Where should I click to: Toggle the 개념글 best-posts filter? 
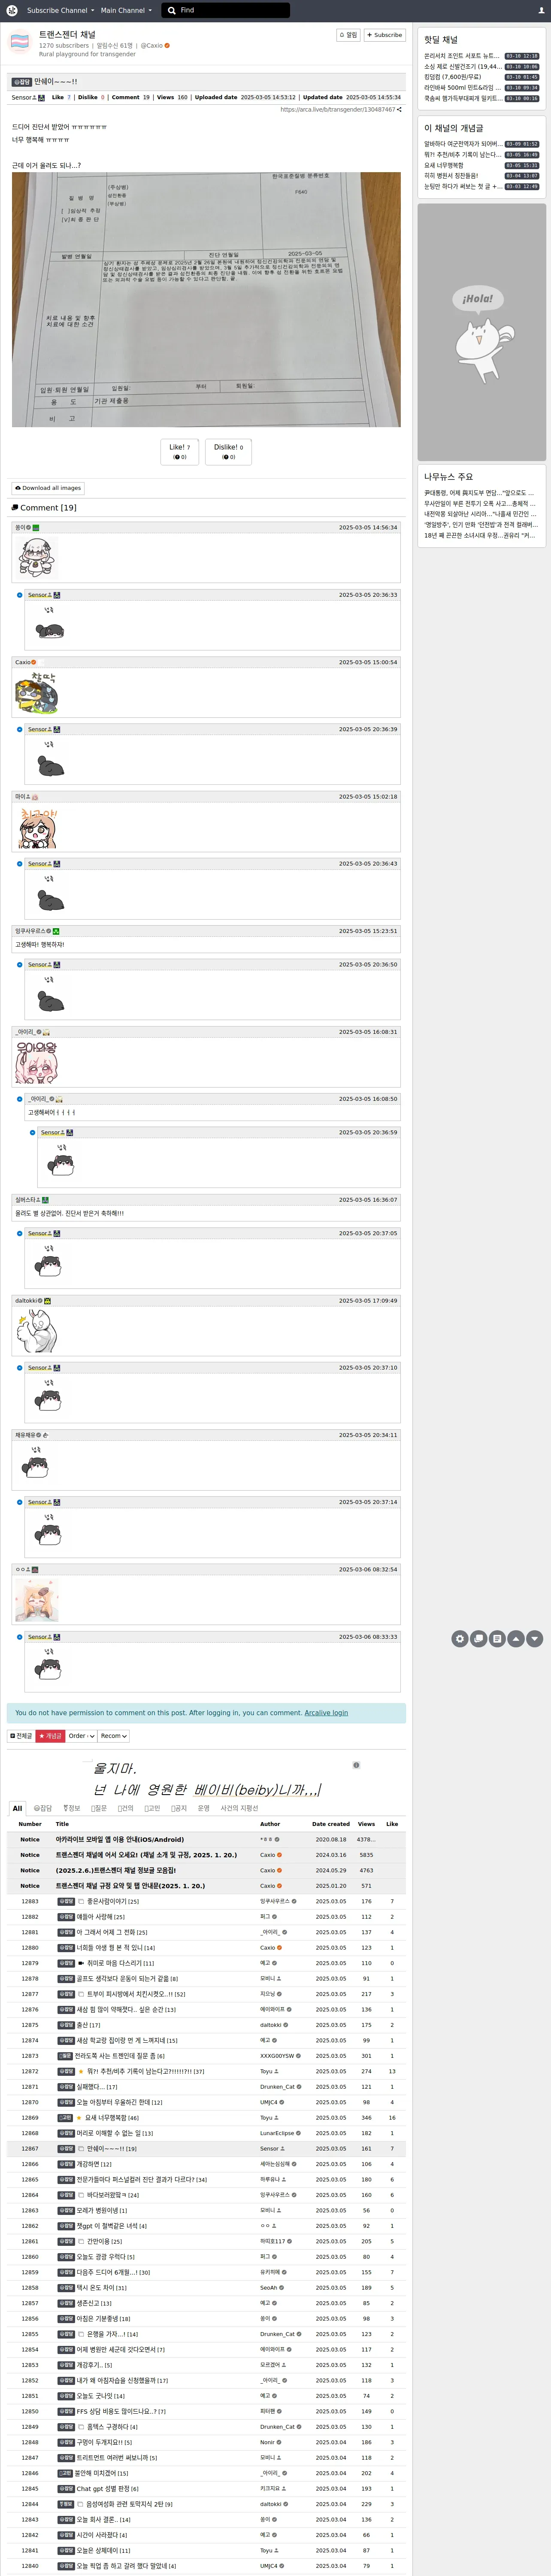click(x=50, y=1736)
